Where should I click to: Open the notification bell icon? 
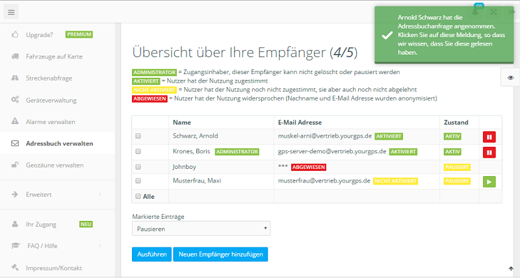(x=475, y=12)
